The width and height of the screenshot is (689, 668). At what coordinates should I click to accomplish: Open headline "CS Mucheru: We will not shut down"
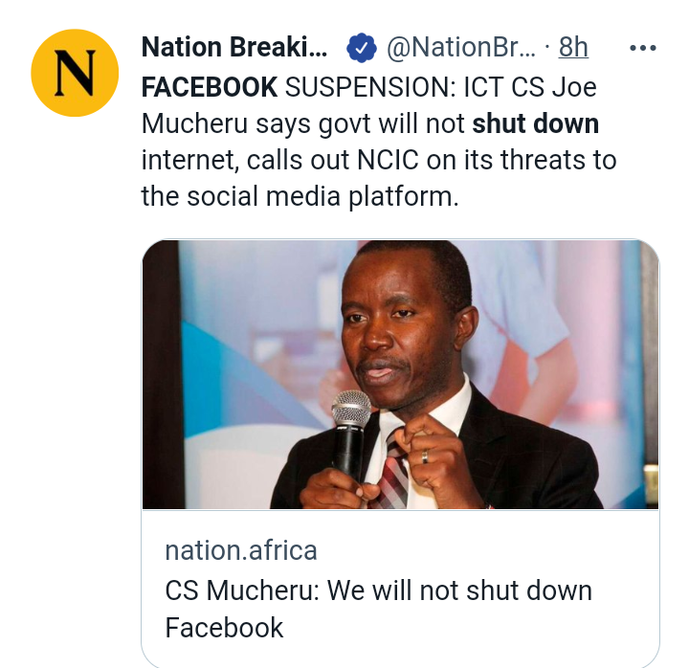pyautogui.click(x=379, y=590)
